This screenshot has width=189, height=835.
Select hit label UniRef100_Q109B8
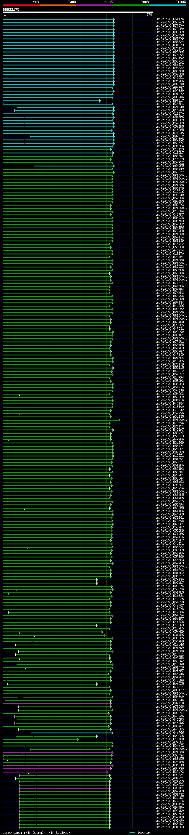pos(170,110)
